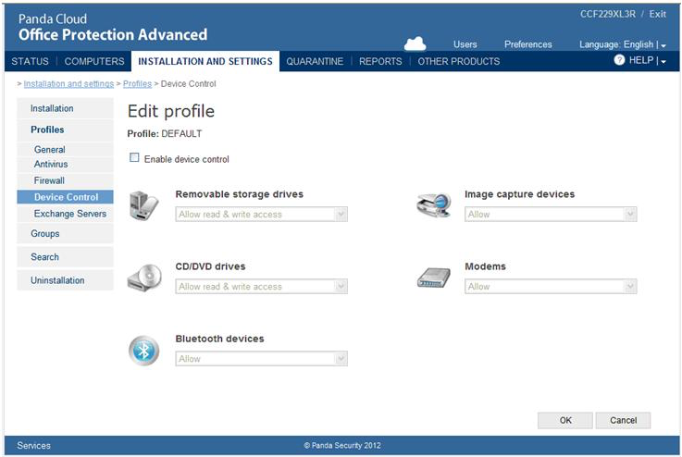Image resolution: width=682 pixels, height=457 pixels.
Task: Open Uninstallation in the sidebar
Action: [x=66, y=280]
